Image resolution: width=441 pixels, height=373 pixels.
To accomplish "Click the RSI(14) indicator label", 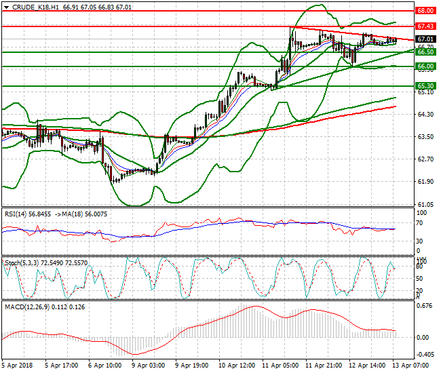I will point(16,214).
